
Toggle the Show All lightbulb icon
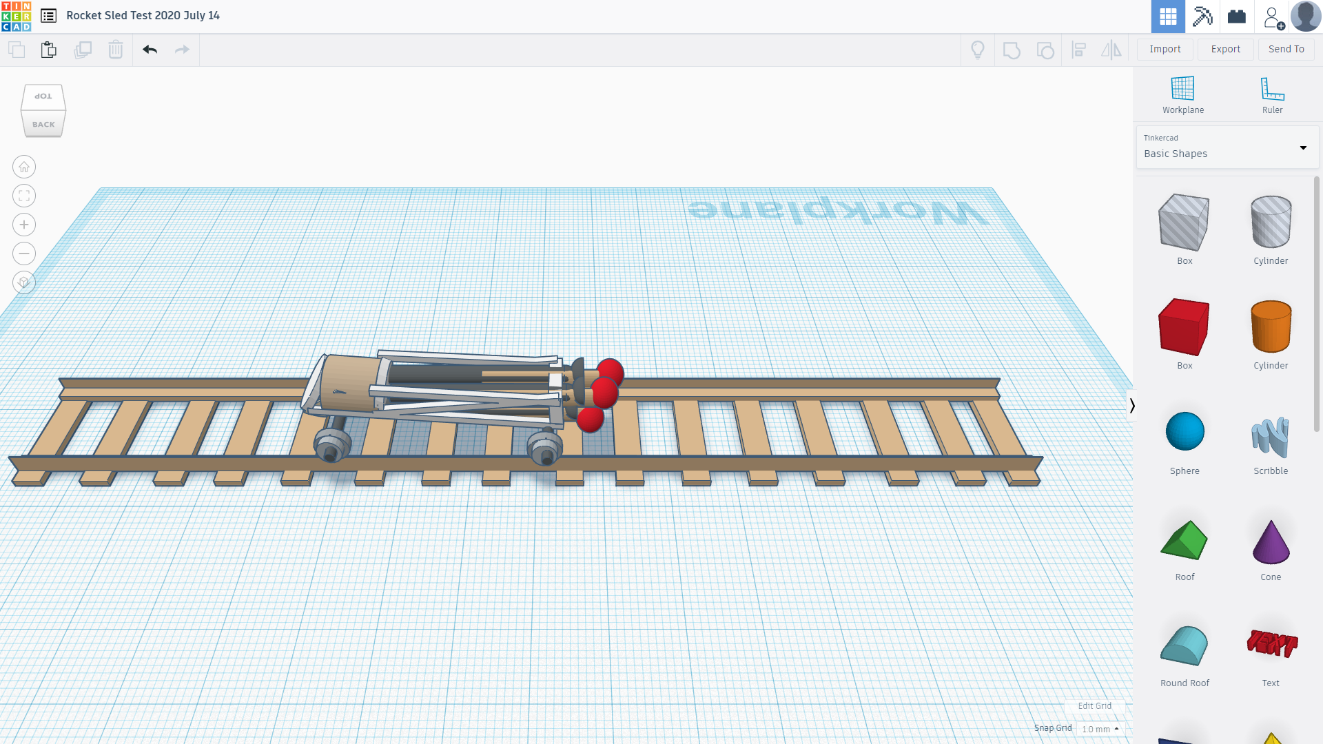[978, 50]
